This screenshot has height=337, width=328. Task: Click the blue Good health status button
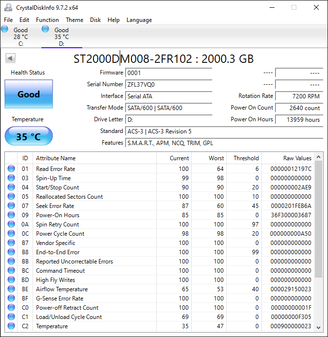pyautogui.click(x=29, y=94)
